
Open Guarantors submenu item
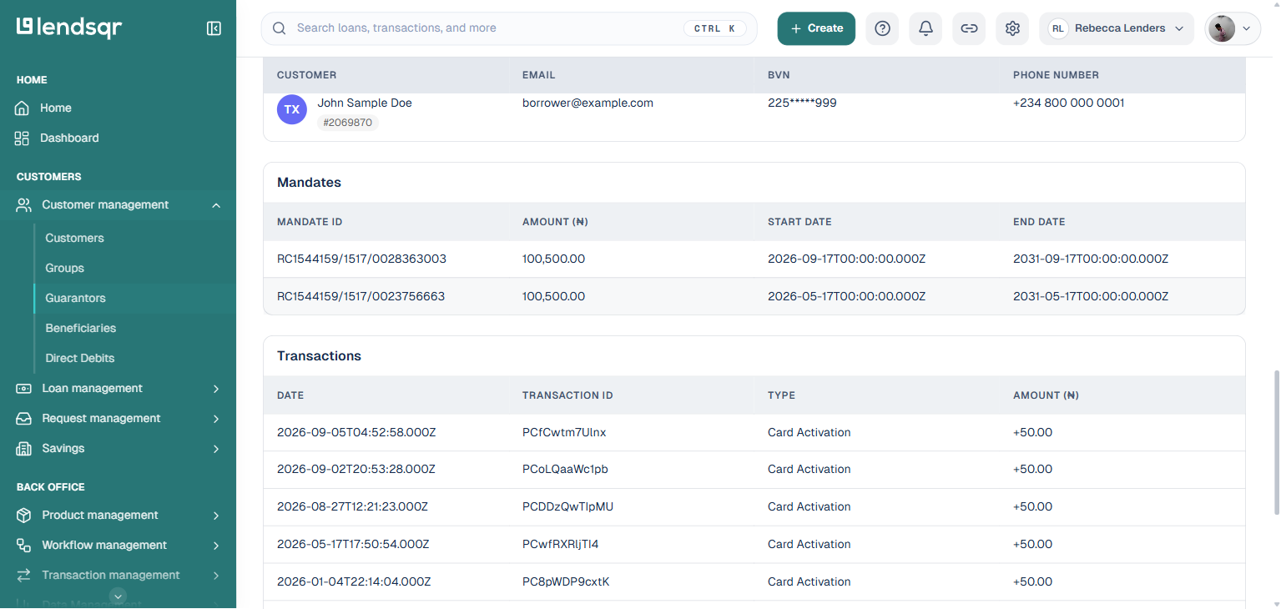coord(76,299)
